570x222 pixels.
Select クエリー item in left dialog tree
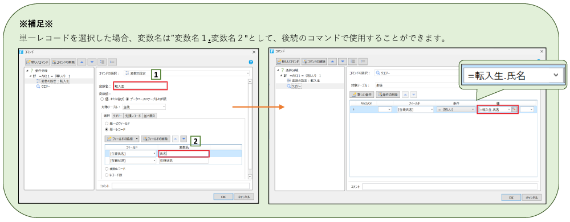[x=43, y=87]
